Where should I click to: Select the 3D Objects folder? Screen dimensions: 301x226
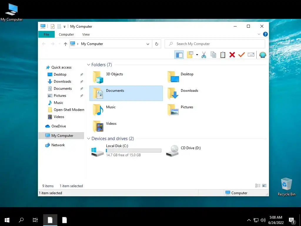(x=126, y=77)
